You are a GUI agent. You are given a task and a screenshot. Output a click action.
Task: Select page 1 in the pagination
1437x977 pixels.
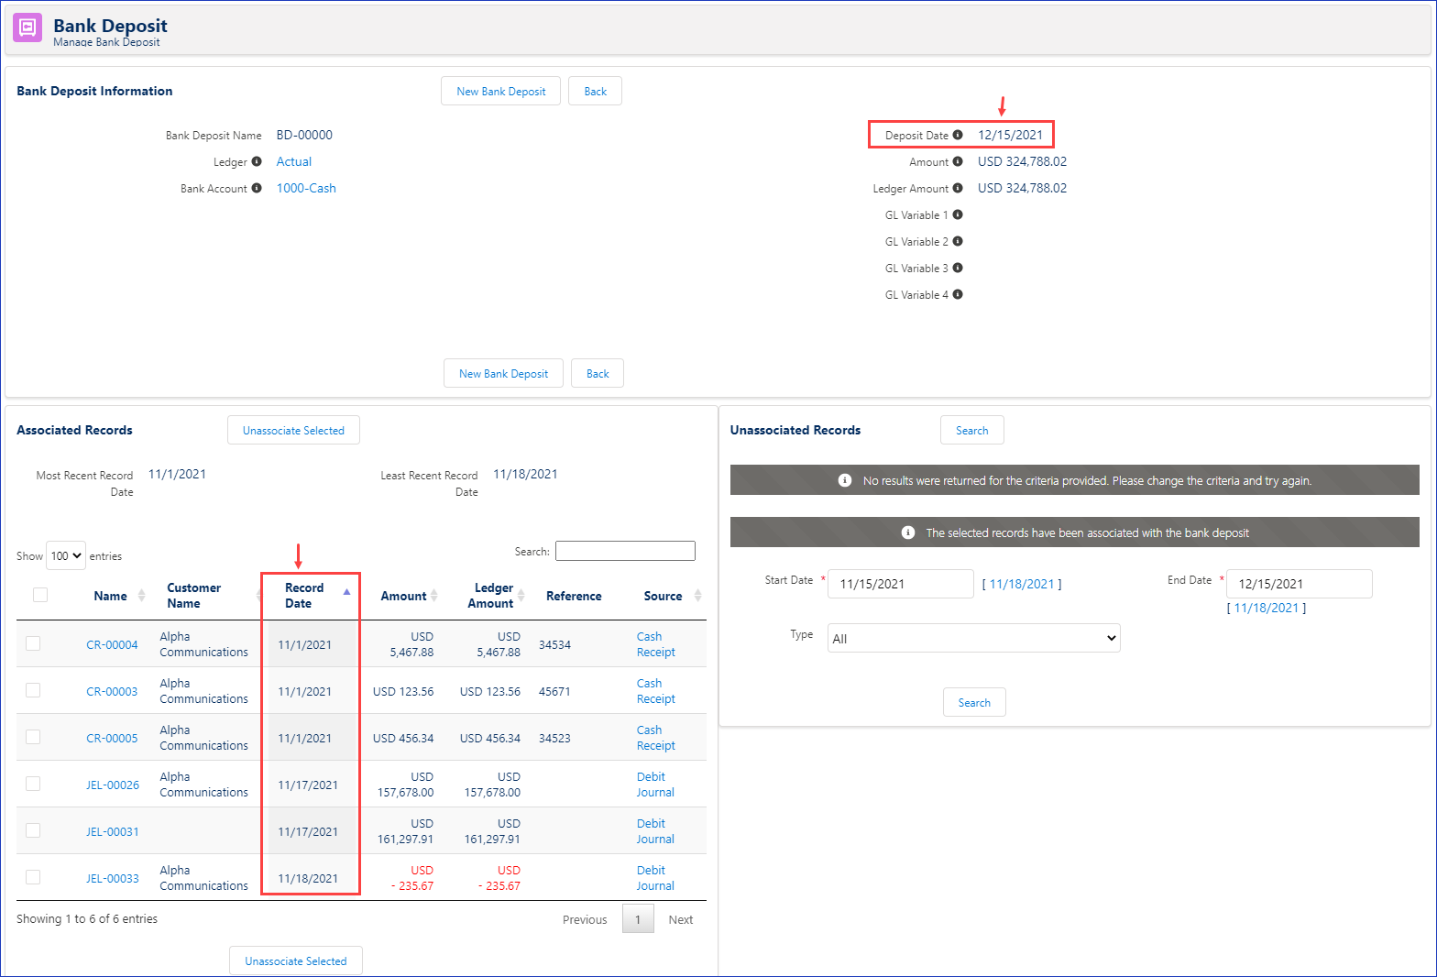click(638, 919)
